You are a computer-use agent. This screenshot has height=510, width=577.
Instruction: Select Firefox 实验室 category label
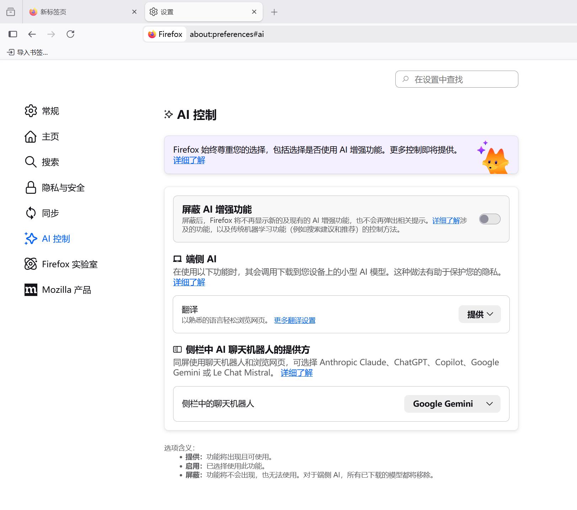click(x=70, y=264)
